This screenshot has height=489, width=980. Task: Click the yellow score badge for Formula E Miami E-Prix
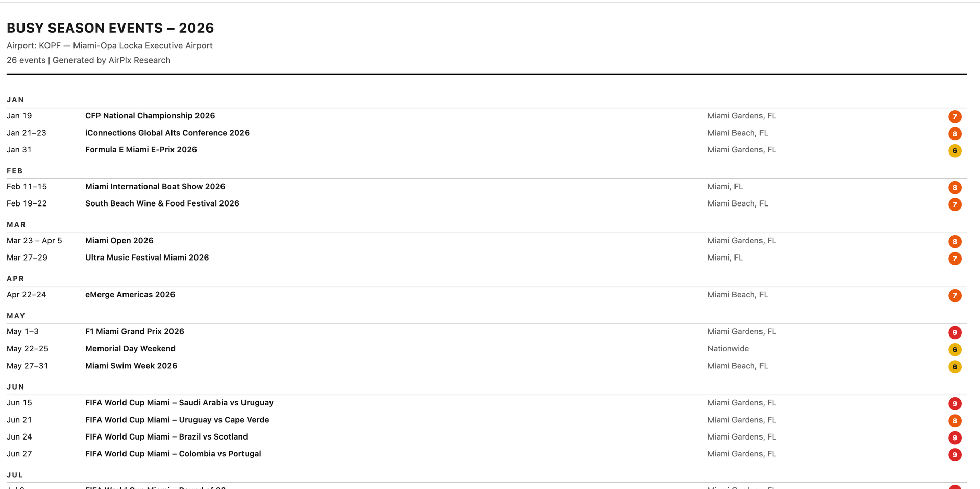954,151
